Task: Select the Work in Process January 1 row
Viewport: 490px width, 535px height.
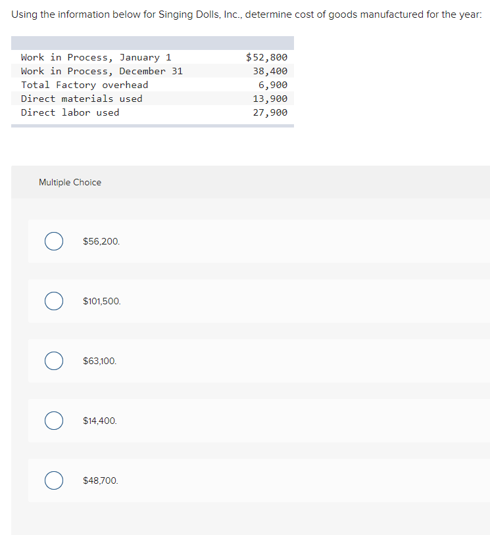Action: click(x=151, y=57)
